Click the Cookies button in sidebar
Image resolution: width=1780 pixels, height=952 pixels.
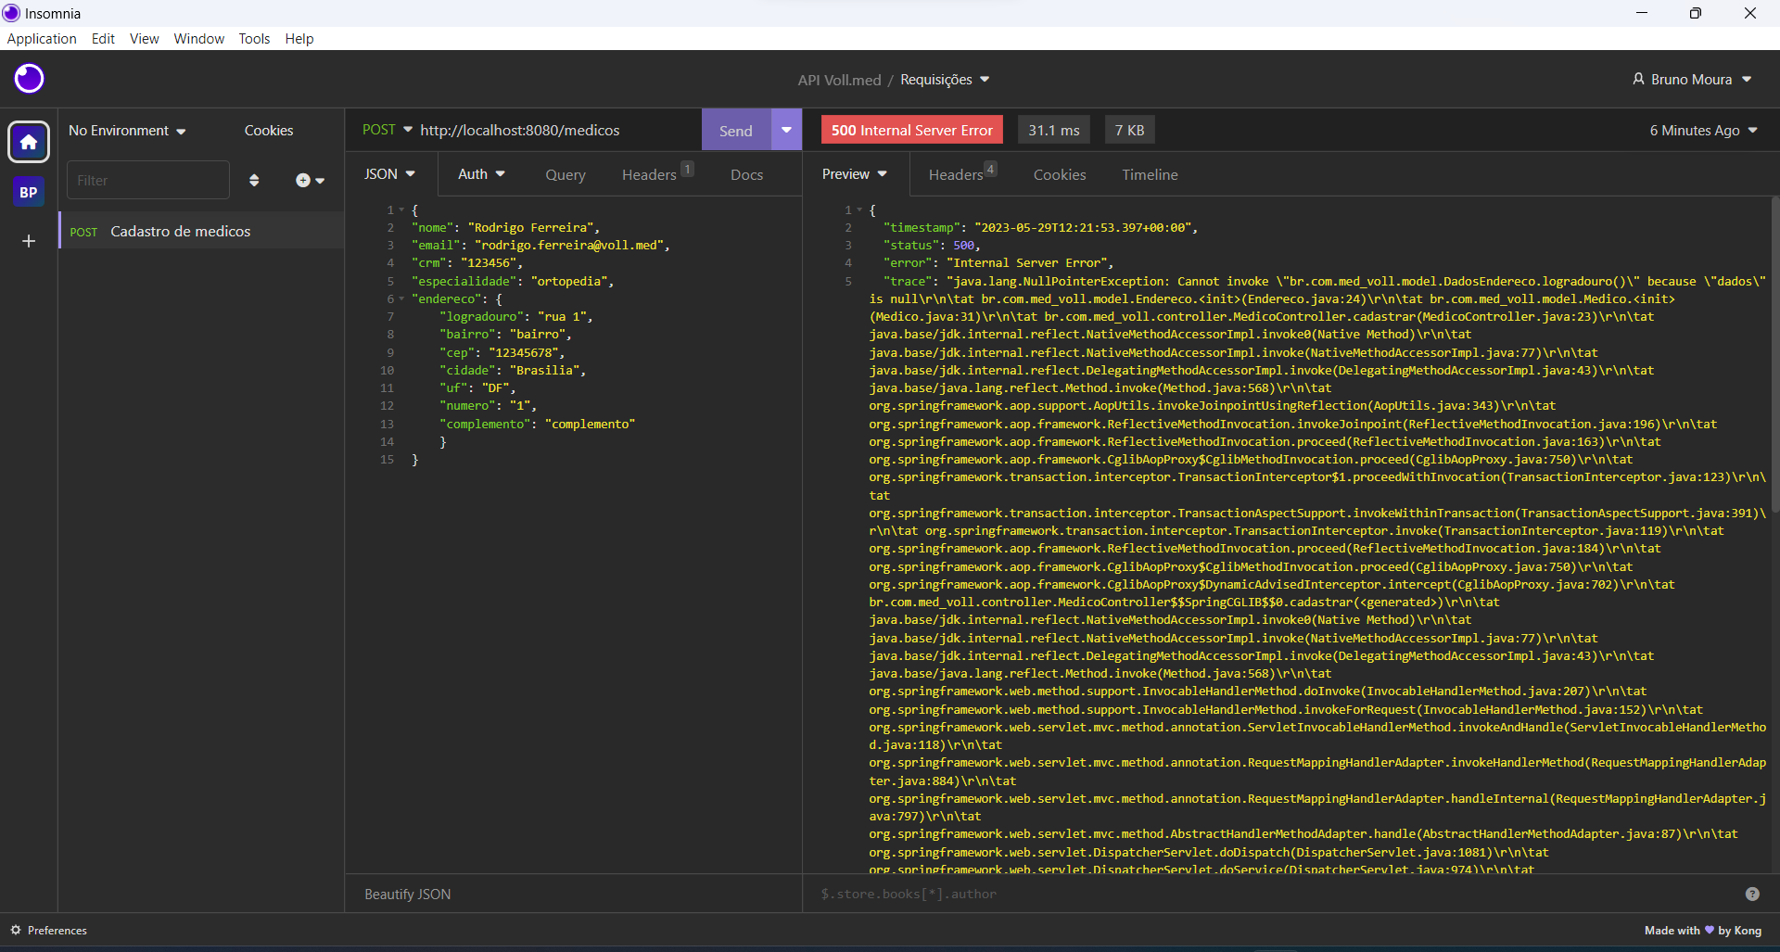(x=269, y=131)
